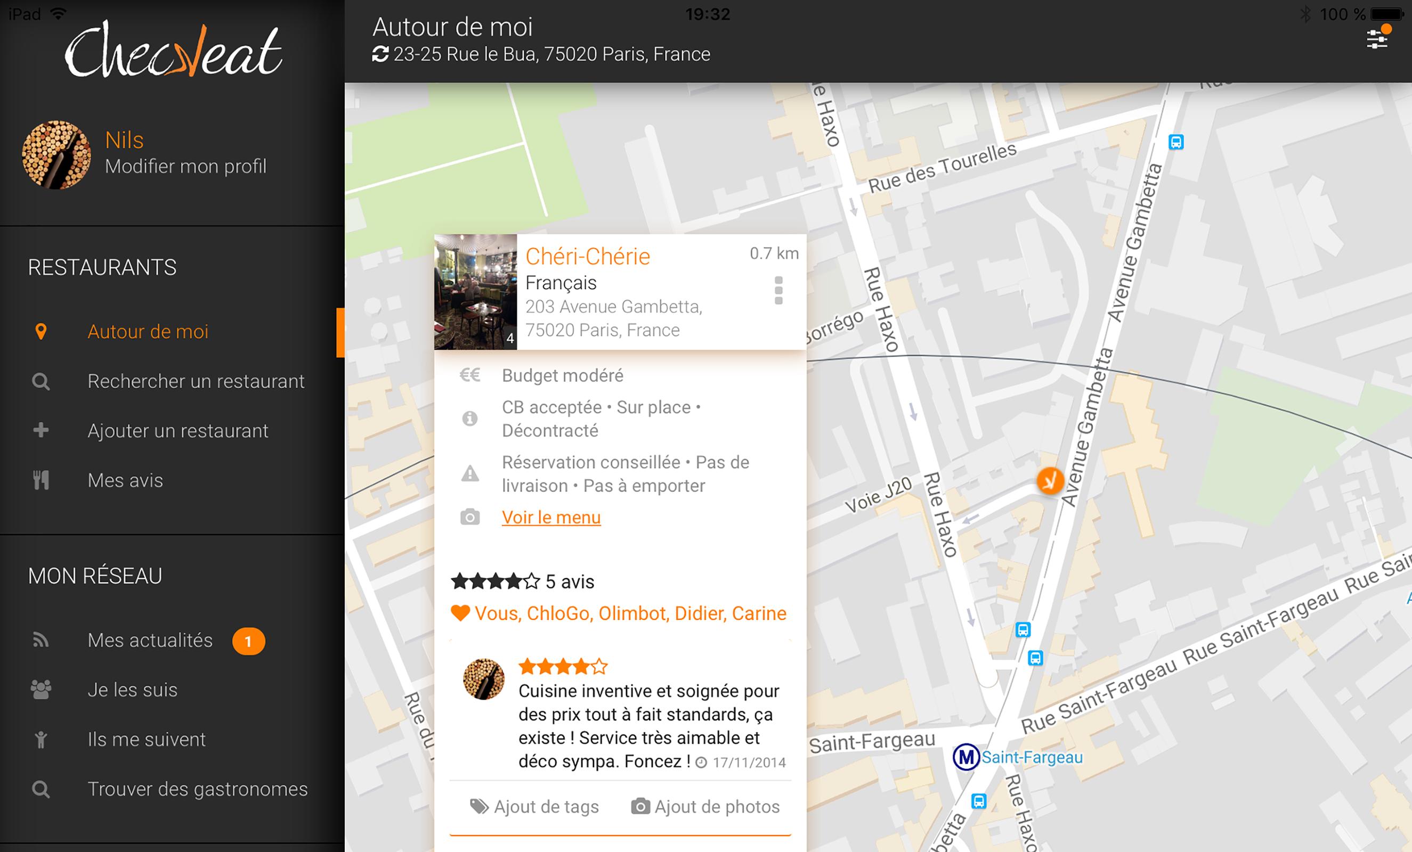Tap the Saint-Fargeau station label on map
This screenshot has width=1412, height=852.
pos(1032,758)
